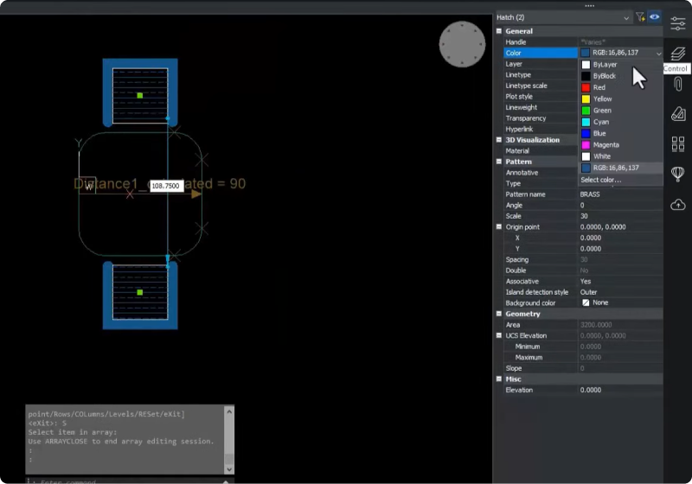692x484 pixels.
Task: Click command history scroll down arrow
Action: 229,469
